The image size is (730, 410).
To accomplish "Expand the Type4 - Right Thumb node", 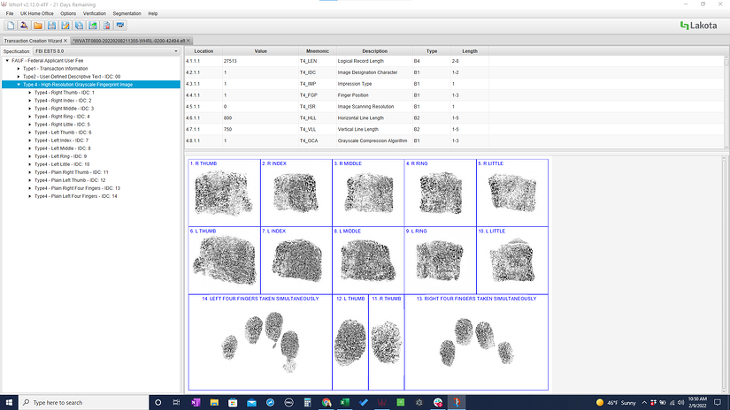I will 30,93.
